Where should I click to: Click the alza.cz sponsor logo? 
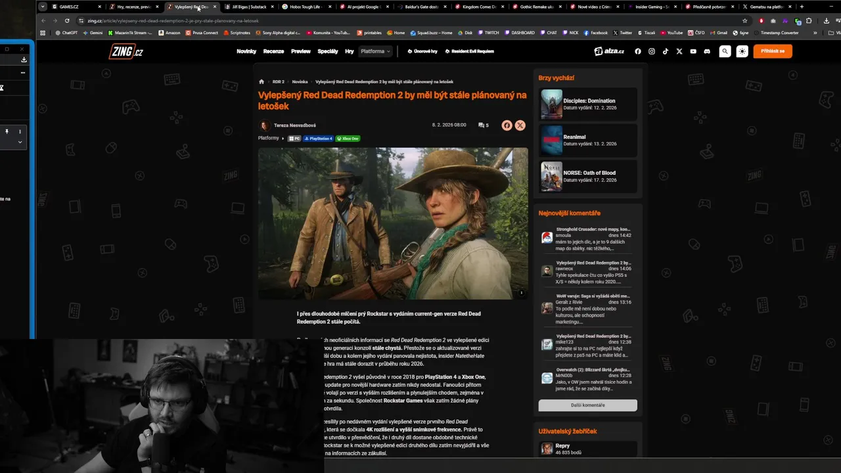pyautogui.click(x=609, y=51)
